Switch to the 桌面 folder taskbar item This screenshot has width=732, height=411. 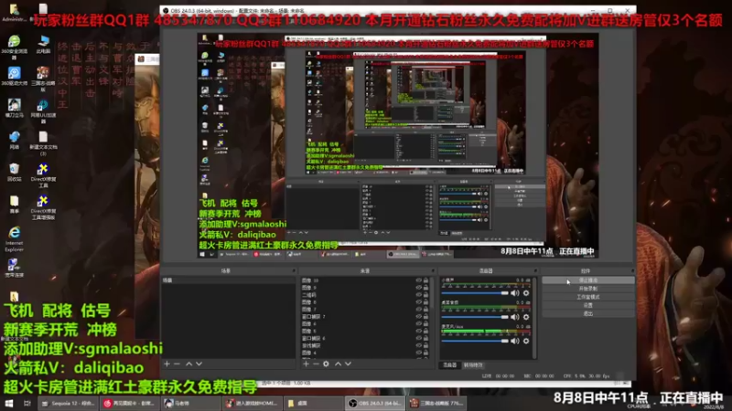click(x=313, y=403)
